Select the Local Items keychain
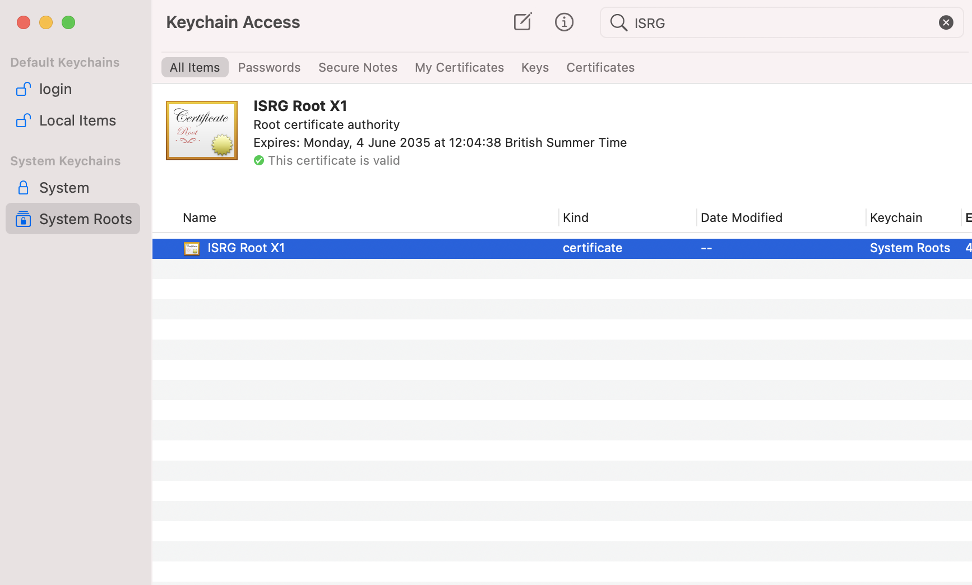Viewport: 972px width, 585px height. tap(73, 120)
